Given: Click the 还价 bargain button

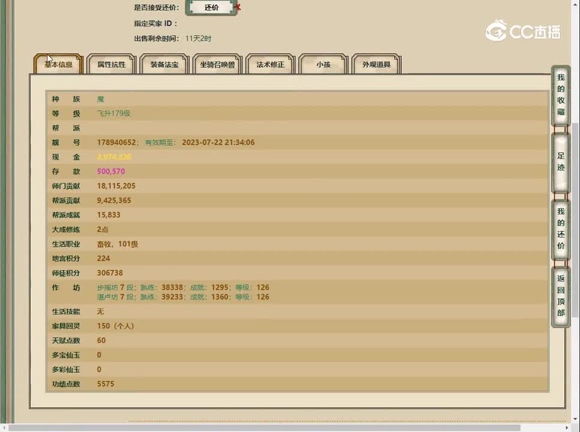Looking at the screenshot, I should [211, 8].
